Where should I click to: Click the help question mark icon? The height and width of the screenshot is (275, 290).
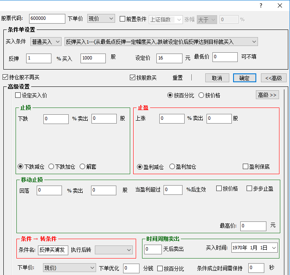(261, 5)
